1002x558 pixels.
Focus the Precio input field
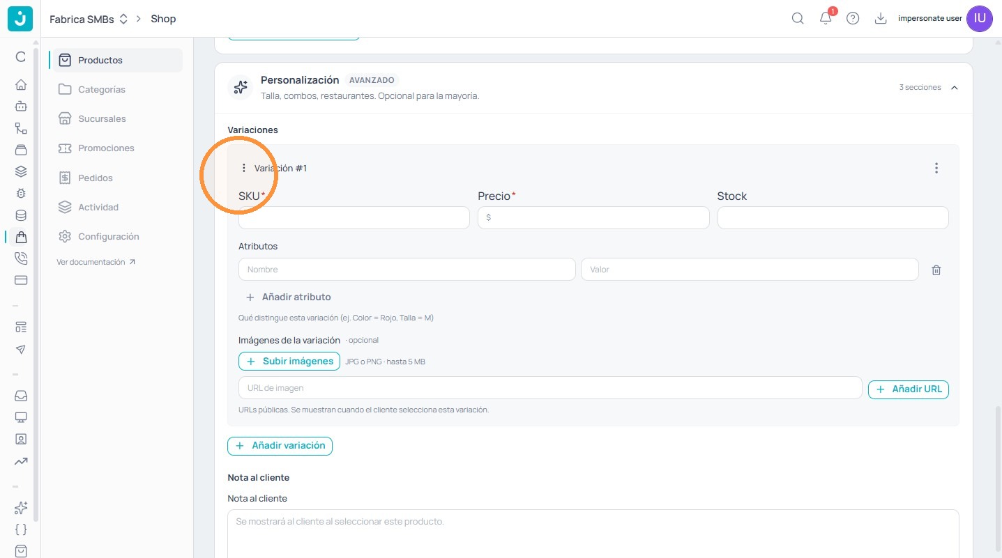pyautogui.click(x=593, y=217)
